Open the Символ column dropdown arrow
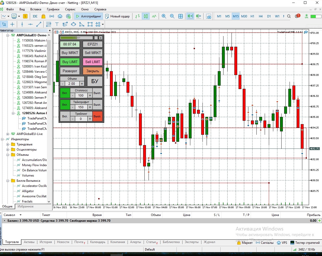Image resolution: width=322 pixels, height=256 pixels. point(20,215)
